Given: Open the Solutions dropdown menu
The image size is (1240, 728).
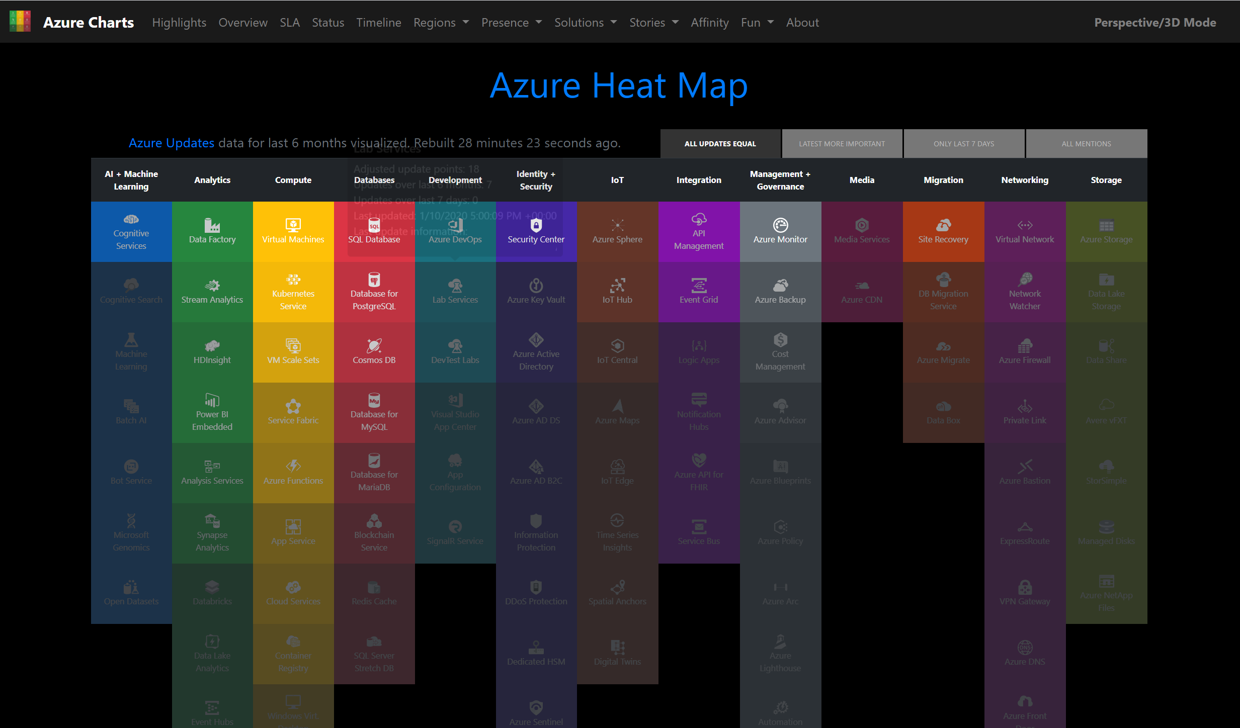Looking at the screenshot, I should click(x=586, y=23).
